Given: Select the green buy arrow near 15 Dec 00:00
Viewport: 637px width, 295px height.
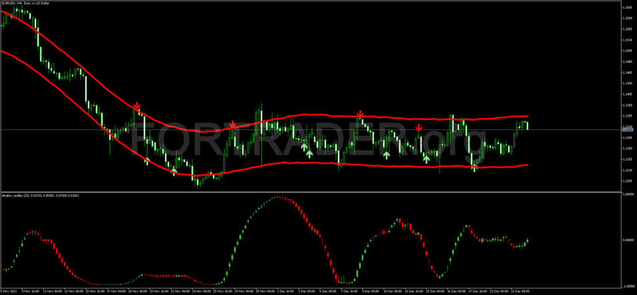Looking at the screenshot, I should click(426, 159).
